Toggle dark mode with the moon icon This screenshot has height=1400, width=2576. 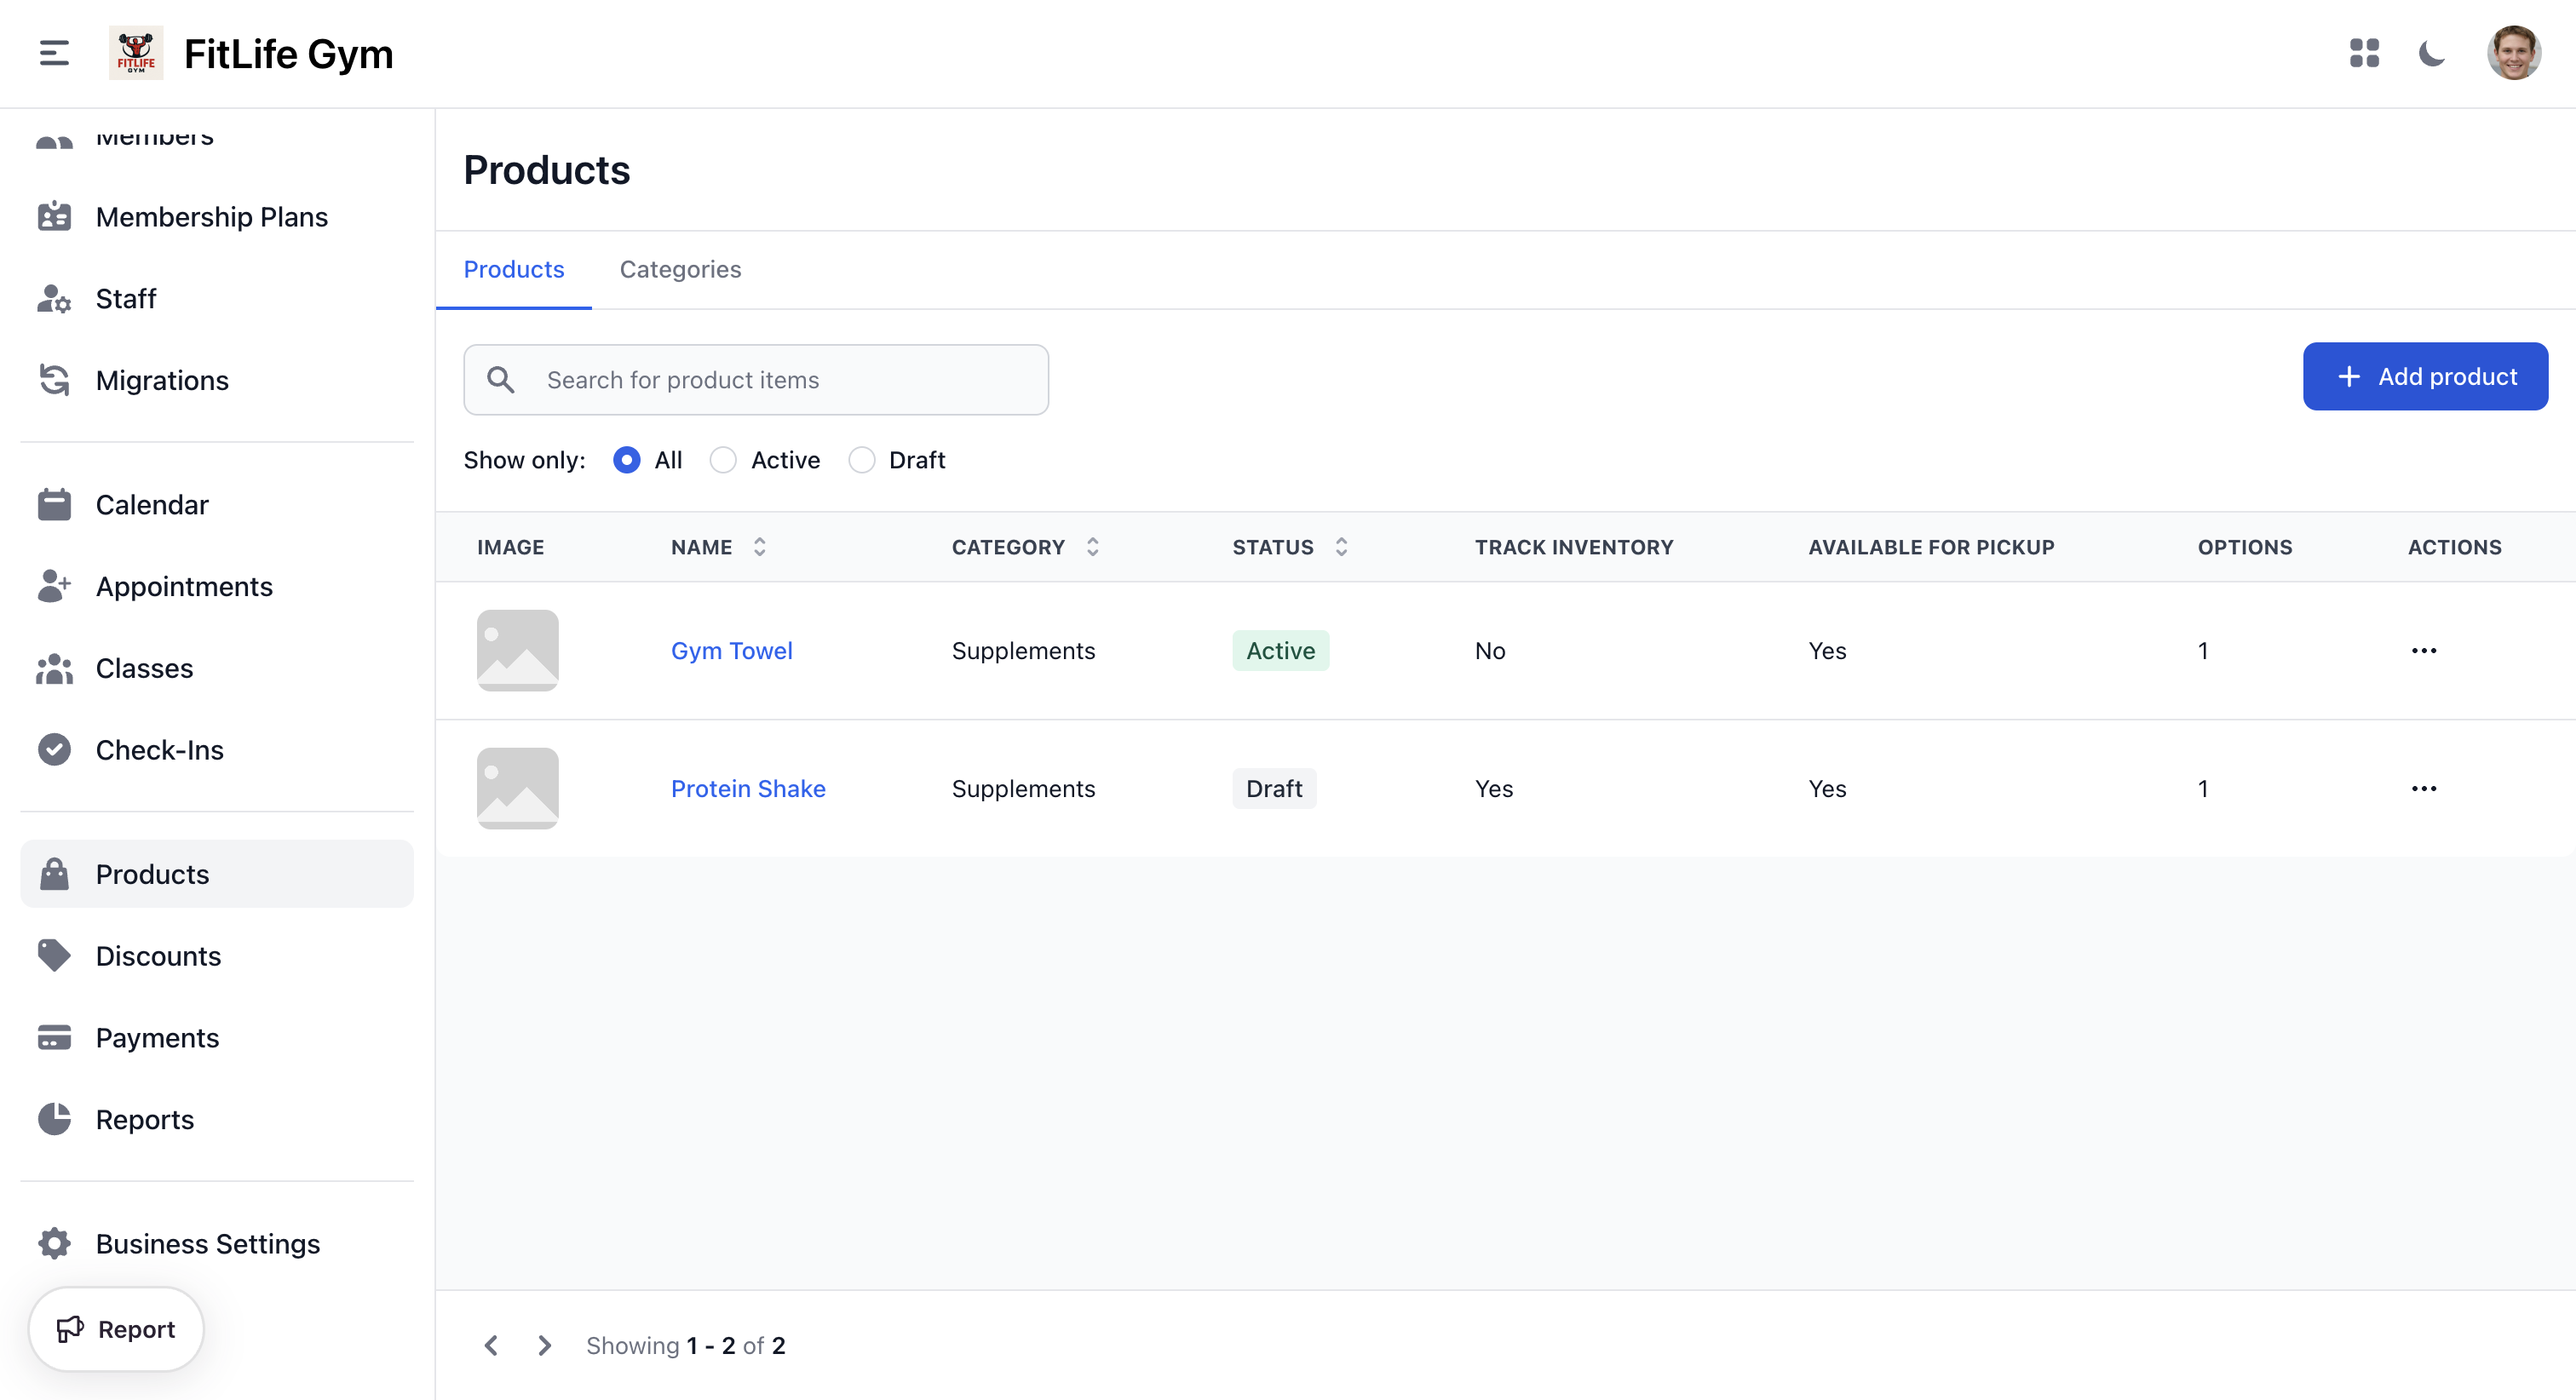pos(2432,54)
